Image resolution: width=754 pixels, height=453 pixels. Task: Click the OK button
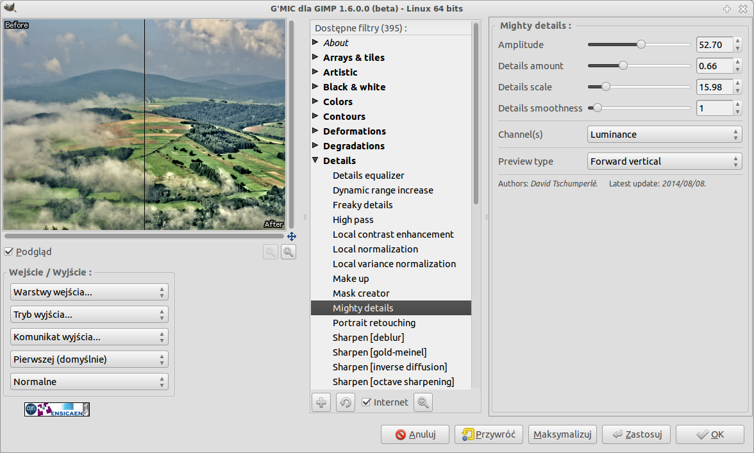[710, 434]
